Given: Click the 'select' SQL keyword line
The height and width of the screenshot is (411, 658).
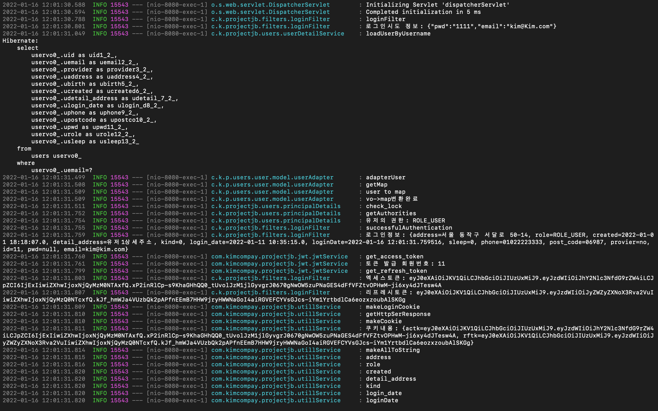Looking at the screenshot, I should click(28, 48).
